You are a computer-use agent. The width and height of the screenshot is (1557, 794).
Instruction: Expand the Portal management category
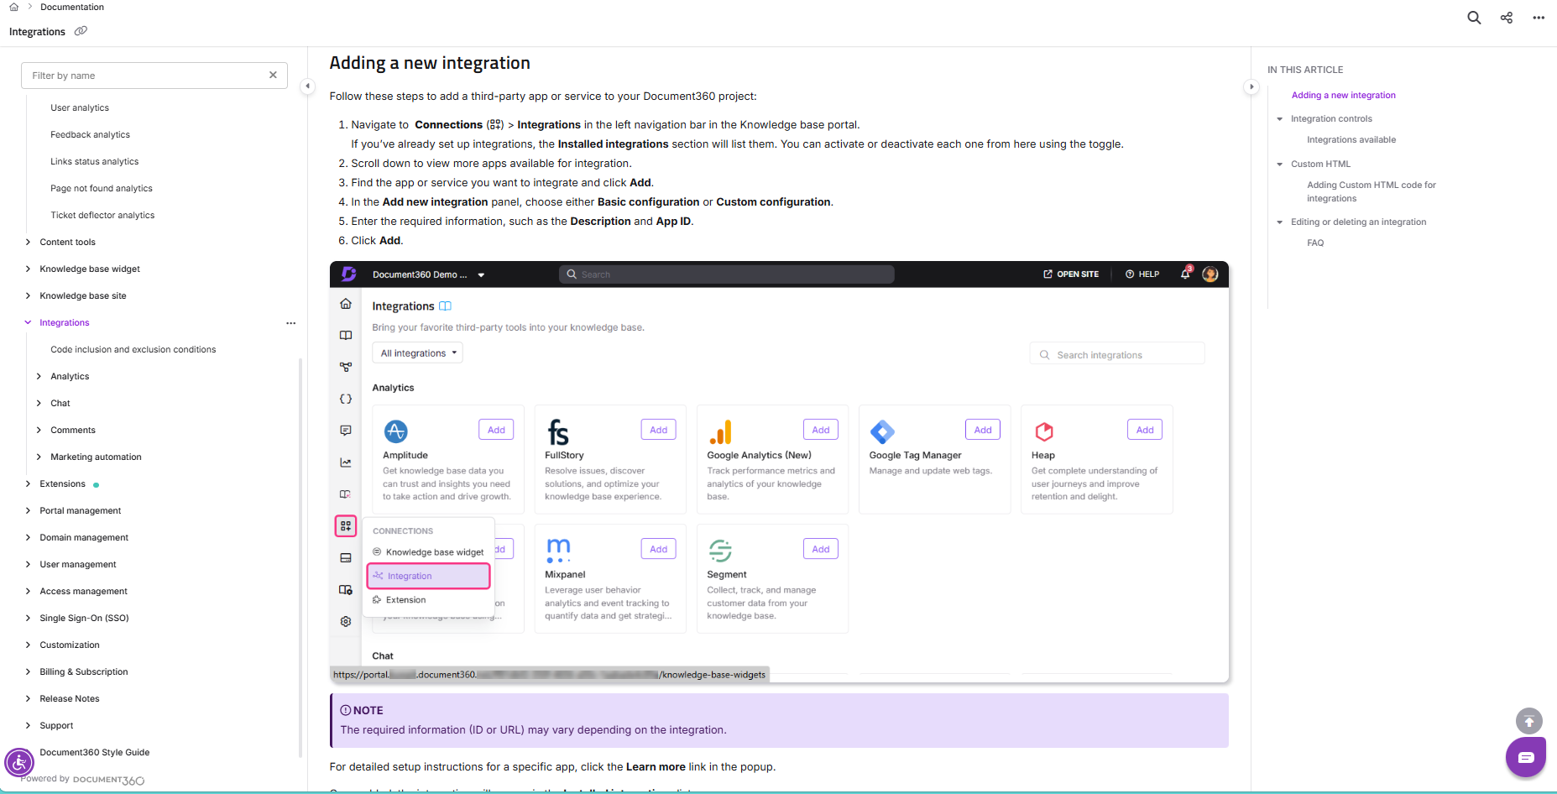(29, 510)
